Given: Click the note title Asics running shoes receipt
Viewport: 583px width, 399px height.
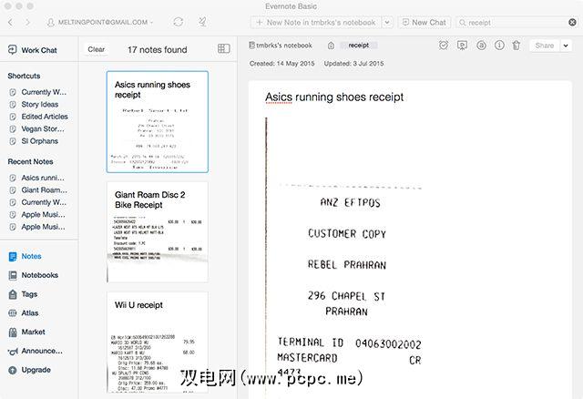Looking at the screenshot, I should [334, 97].
